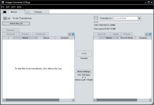Click the Conversion button
Screen dimensions: 154x105
[40, 34]
